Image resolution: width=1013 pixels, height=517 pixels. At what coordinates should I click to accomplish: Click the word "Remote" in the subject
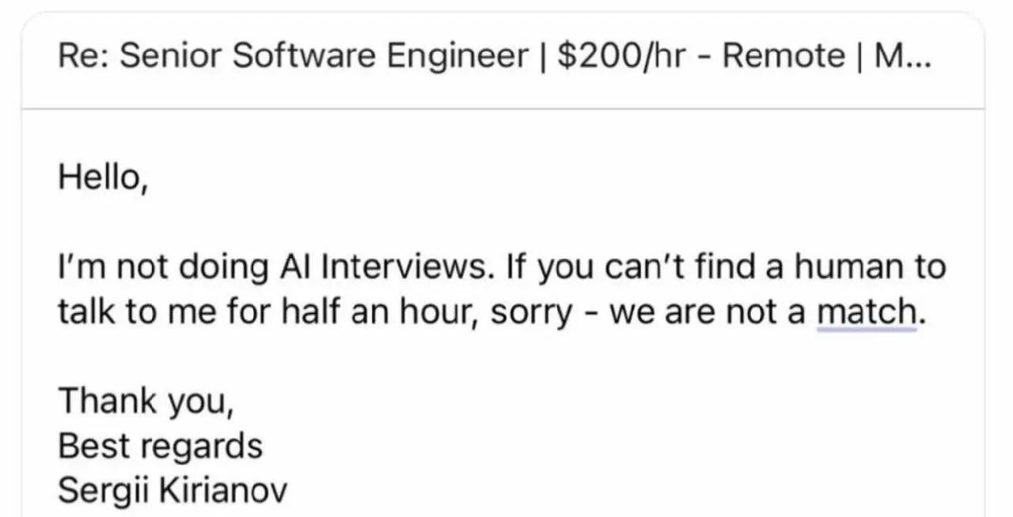(783, 56)
